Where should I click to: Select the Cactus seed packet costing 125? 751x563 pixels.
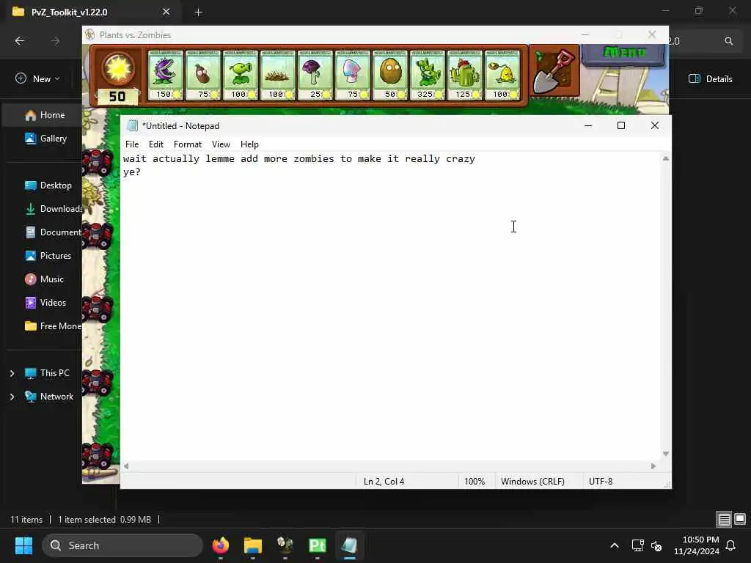[464, 76]
